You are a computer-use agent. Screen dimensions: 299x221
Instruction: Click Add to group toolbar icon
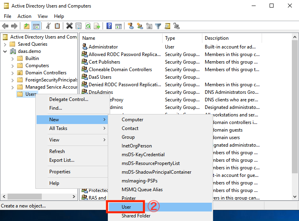(177, 26)
